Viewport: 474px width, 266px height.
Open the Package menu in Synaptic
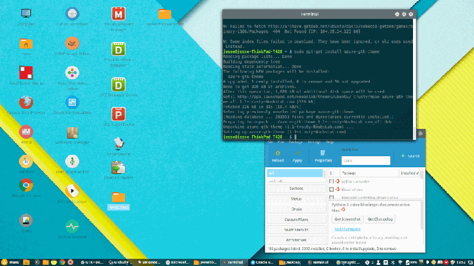tap(296, 142)
